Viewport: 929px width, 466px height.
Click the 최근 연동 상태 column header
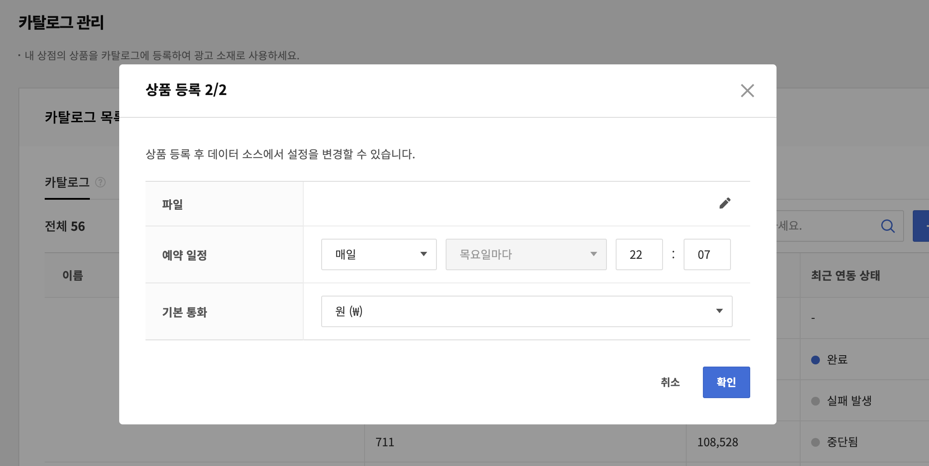[845, 275]
